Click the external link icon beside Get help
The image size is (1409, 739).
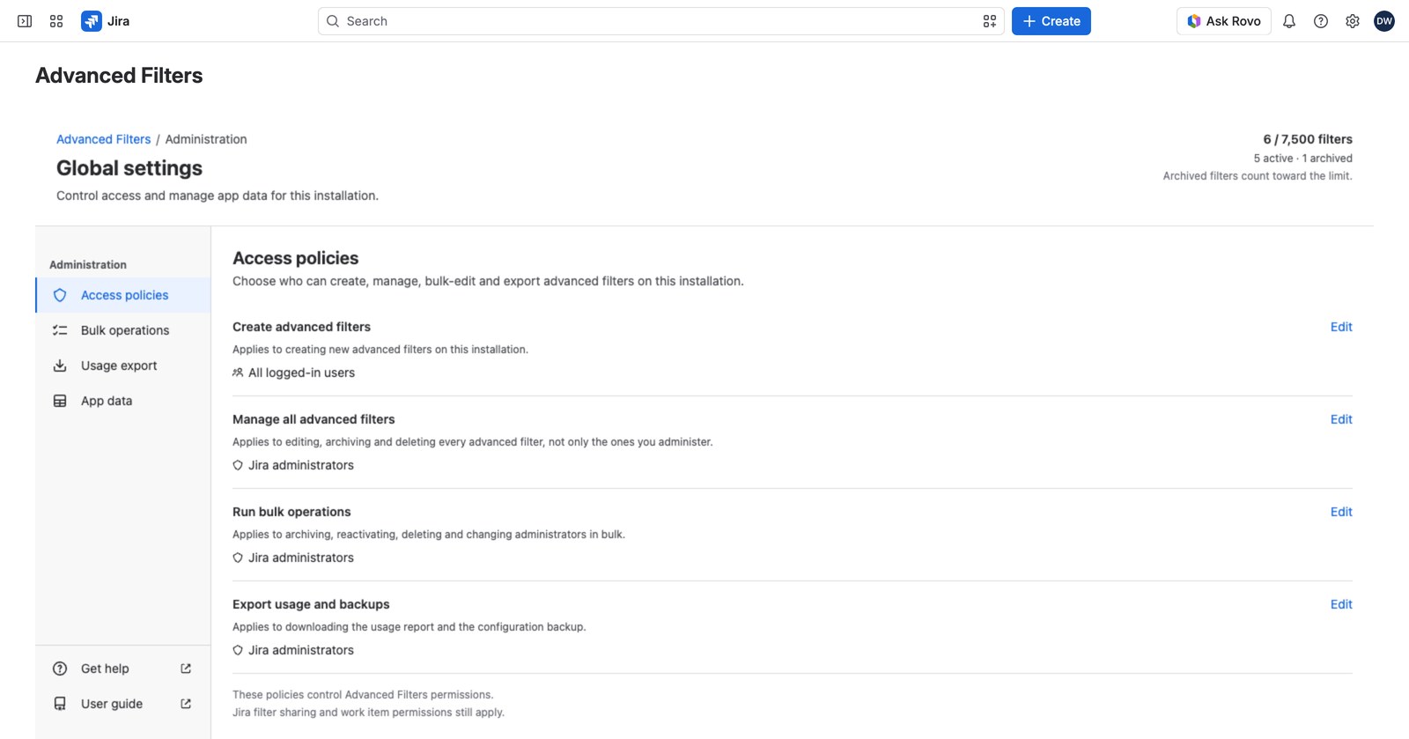[186, 669]
